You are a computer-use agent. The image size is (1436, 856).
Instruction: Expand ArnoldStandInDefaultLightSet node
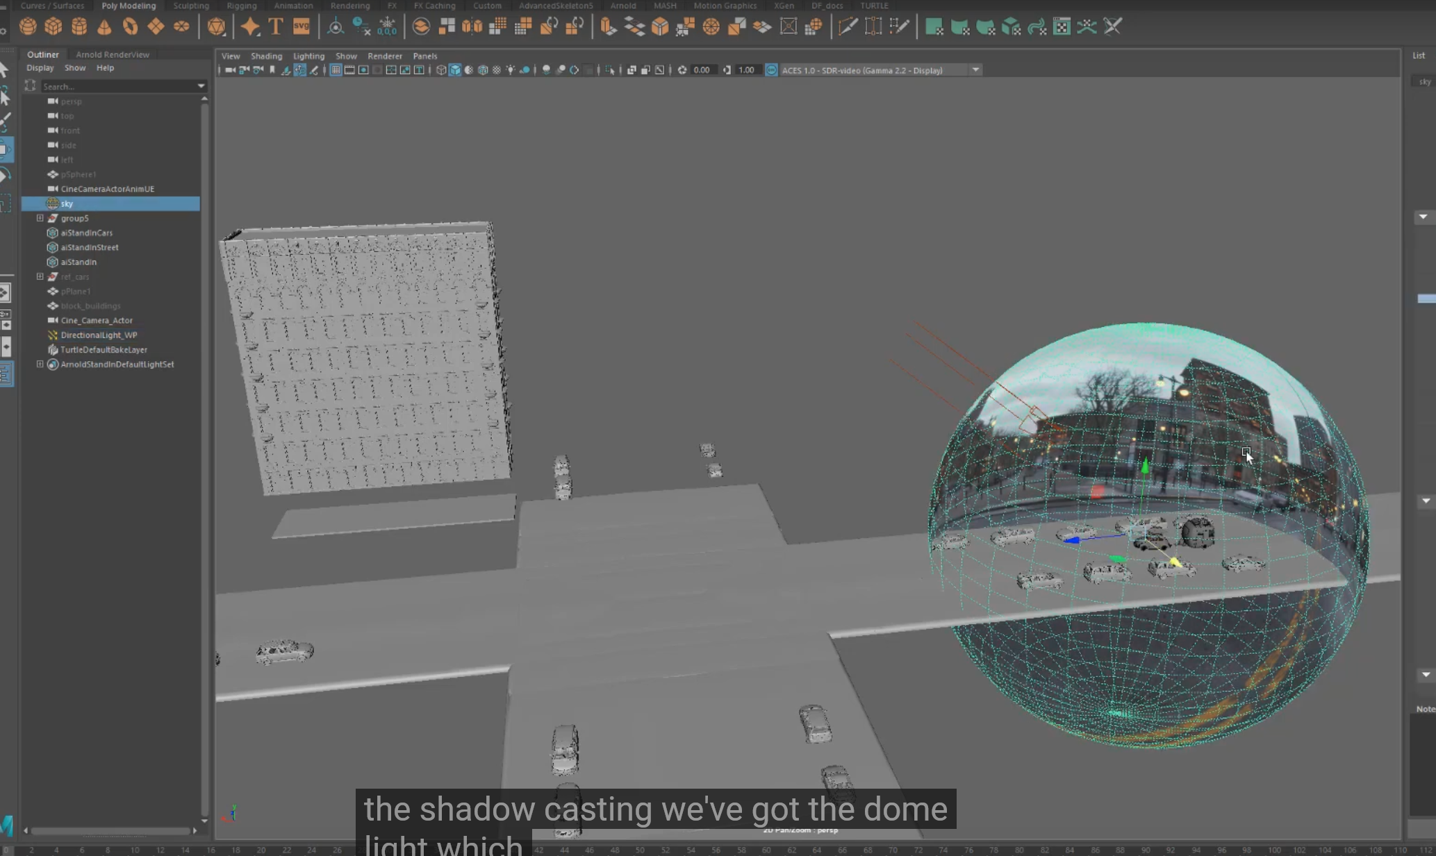point(40,364)
